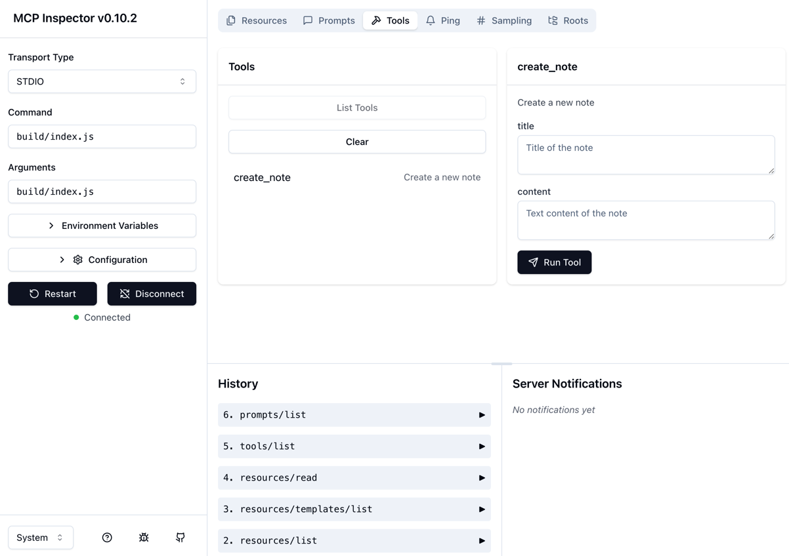Expand the Configuration section
The width and height of the screenshot is (789, 556).
pyautogui.click(x=102, y=260)
